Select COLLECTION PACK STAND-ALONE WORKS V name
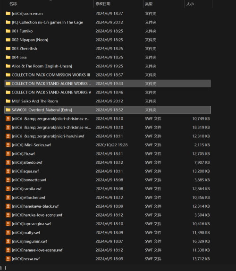236x271 pixels. [51, 92]
